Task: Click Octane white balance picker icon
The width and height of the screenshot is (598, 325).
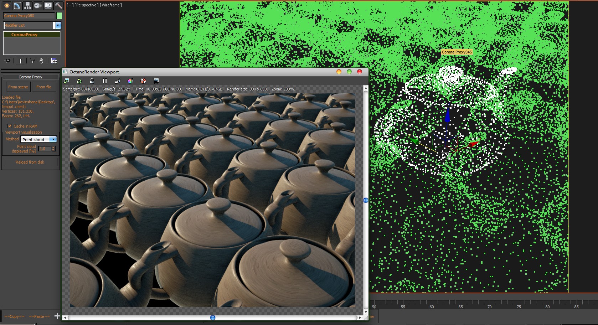Action: pos(130,81)
